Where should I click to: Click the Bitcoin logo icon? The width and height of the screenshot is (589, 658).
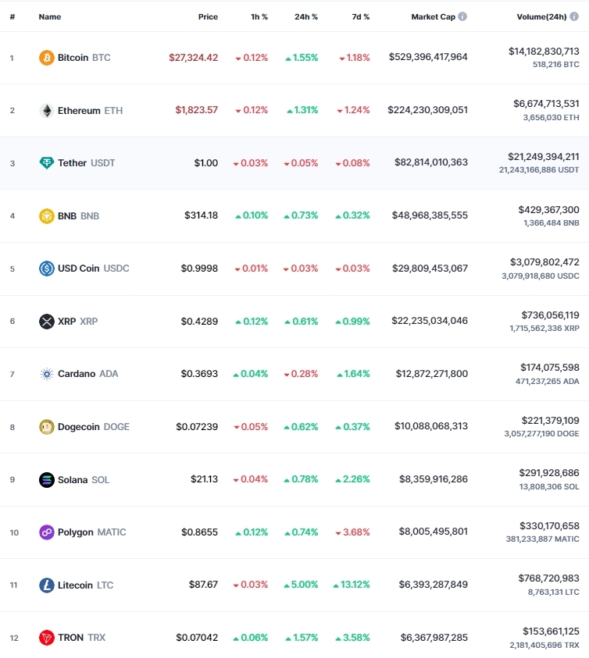point(47,58)
